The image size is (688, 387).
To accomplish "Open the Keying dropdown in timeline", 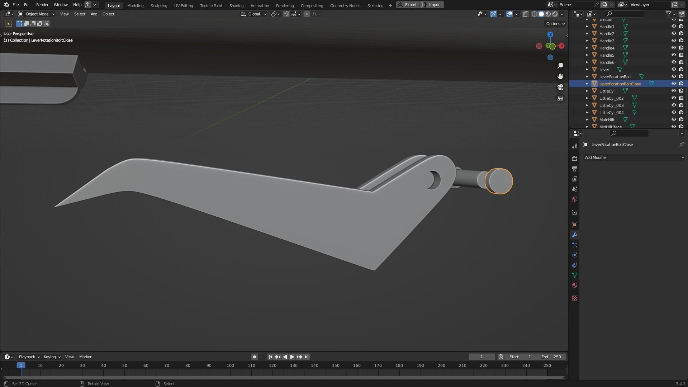I will pyautogui.click(x=52, y=357).
